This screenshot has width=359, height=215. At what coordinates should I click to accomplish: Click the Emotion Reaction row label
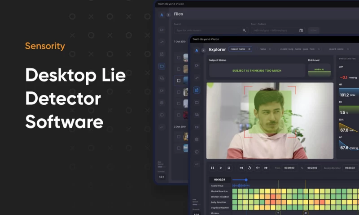[220, 197]
